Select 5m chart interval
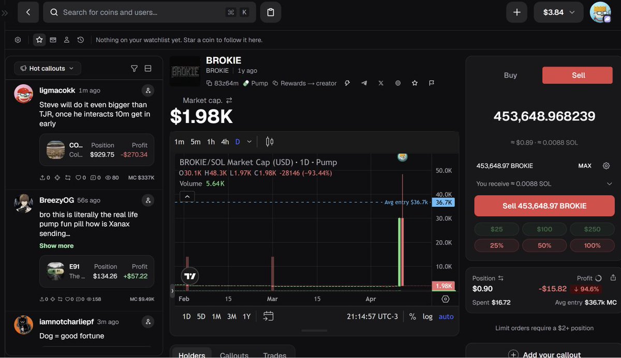The width and height of the screenshot is (621, 358). click(x=195, y=142)
